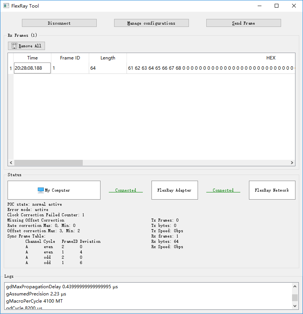Click the up arrow in the Logs scrollbar

click(295, 287)
